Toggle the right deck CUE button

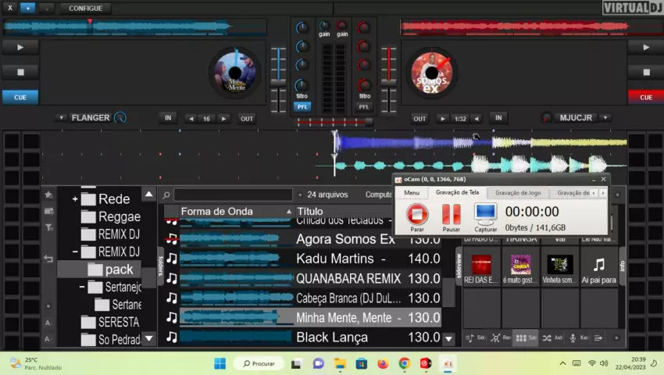645,97
